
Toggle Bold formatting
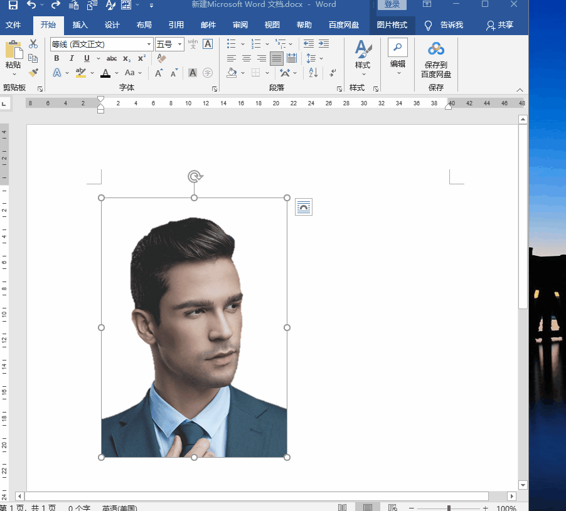(56, 58)
